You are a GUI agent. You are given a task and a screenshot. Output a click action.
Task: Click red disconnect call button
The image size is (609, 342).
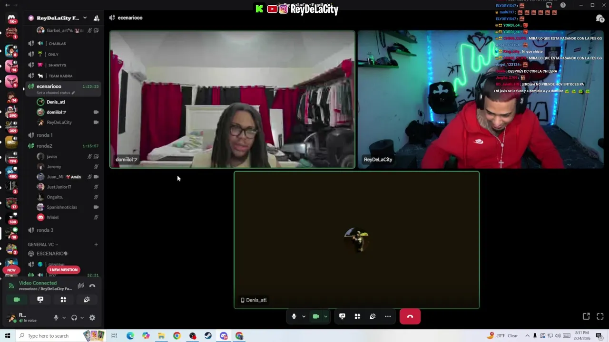(410, 316)
